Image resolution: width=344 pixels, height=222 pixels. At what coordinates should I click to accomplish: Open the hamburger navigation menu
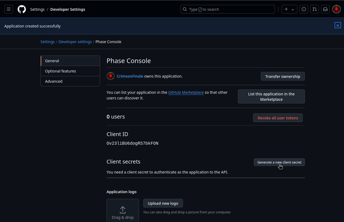(9, 9)
